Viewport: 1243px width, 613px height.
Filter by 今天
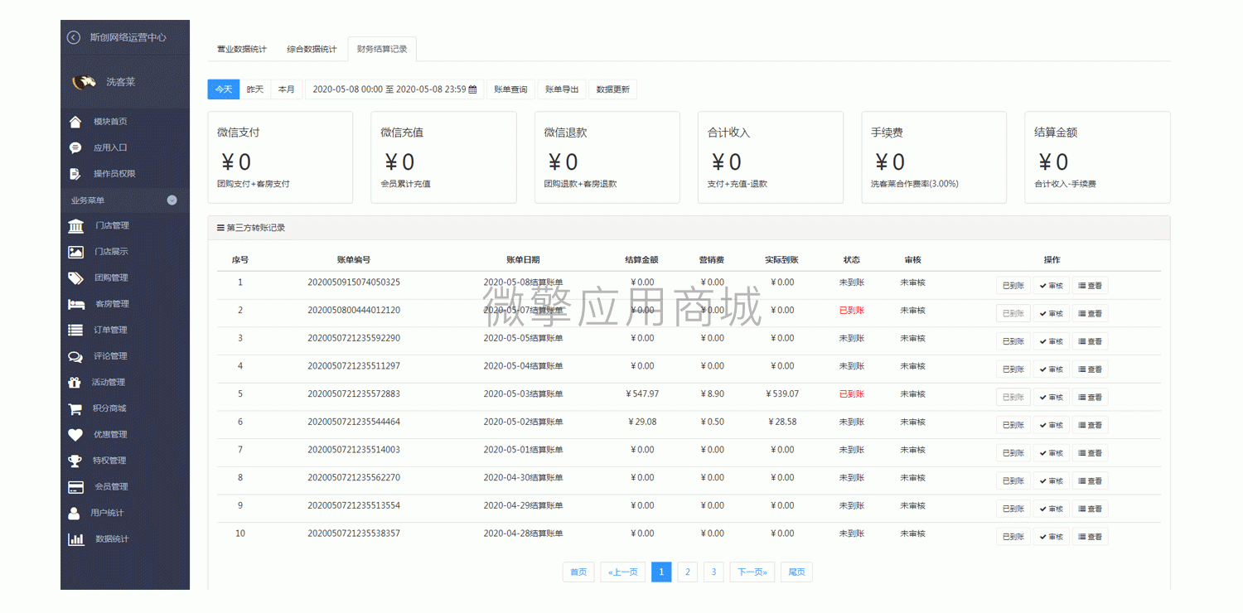(224, 89)
